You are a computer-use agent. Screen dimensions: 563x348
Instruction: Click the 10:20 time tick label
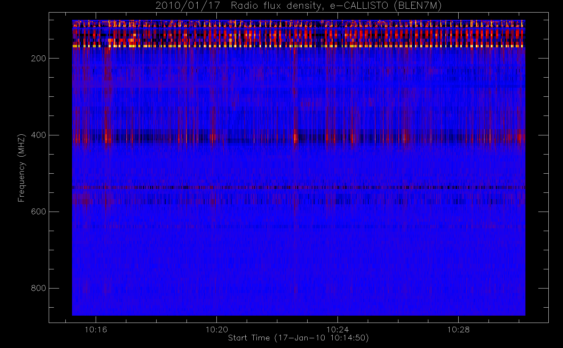[x=217, y=330]
